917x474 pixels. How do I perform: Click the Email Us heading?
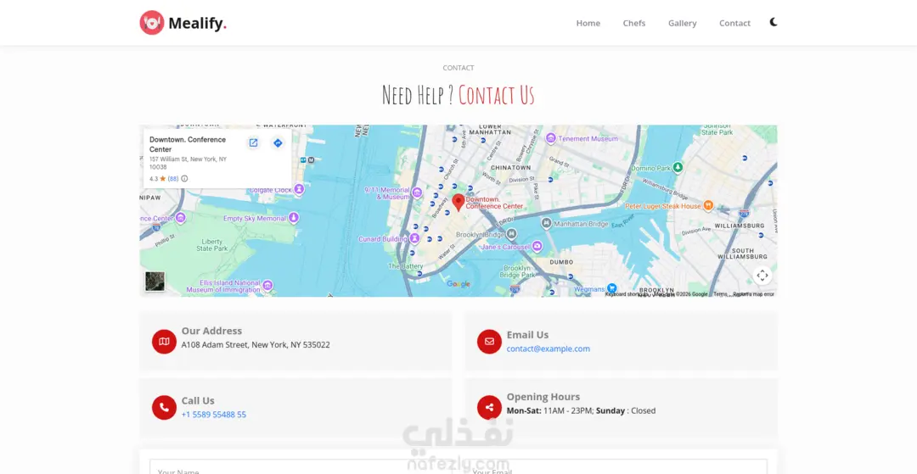(x=527, y=334)
